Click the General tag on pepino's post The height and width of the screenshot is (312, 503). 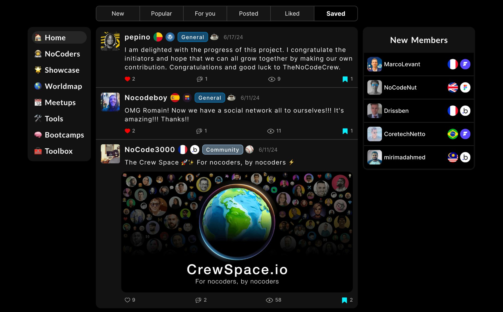pos(193,37)
